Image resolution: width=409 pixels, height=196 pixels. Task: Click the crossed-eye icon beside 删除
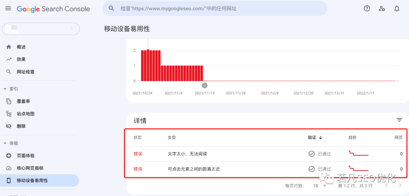tap(9, 126)
